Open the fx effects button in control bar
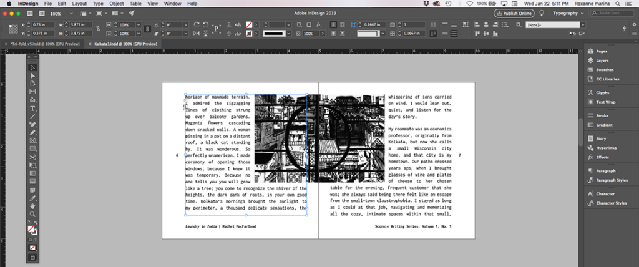Image resolution: width=639 pixels, height=267 pixels. click(319, 25)
